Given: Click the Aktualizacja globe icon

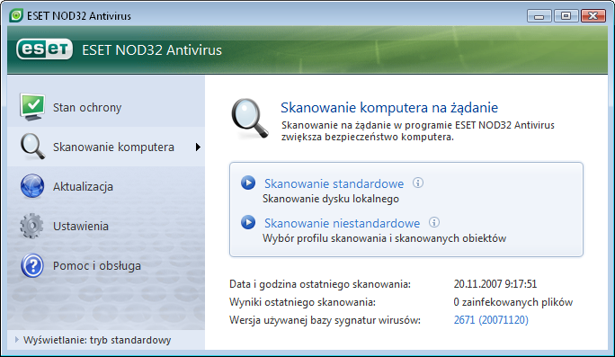Looking at the screenshot, I should (x=32, y=186).
